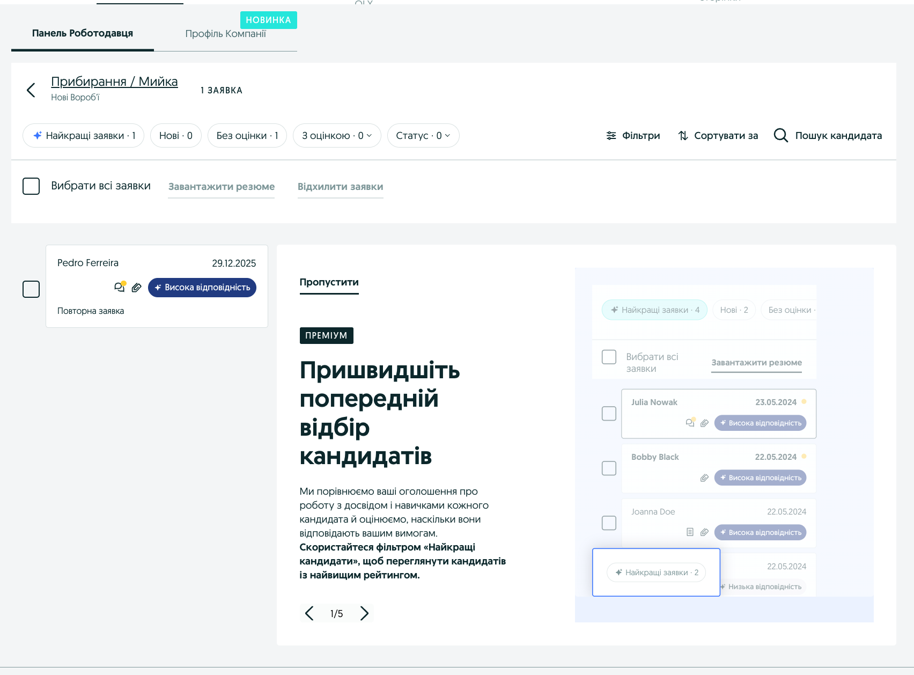Open the Статус dropdown
This screenshot has height=675, width=914.
(x=423, y=135)
